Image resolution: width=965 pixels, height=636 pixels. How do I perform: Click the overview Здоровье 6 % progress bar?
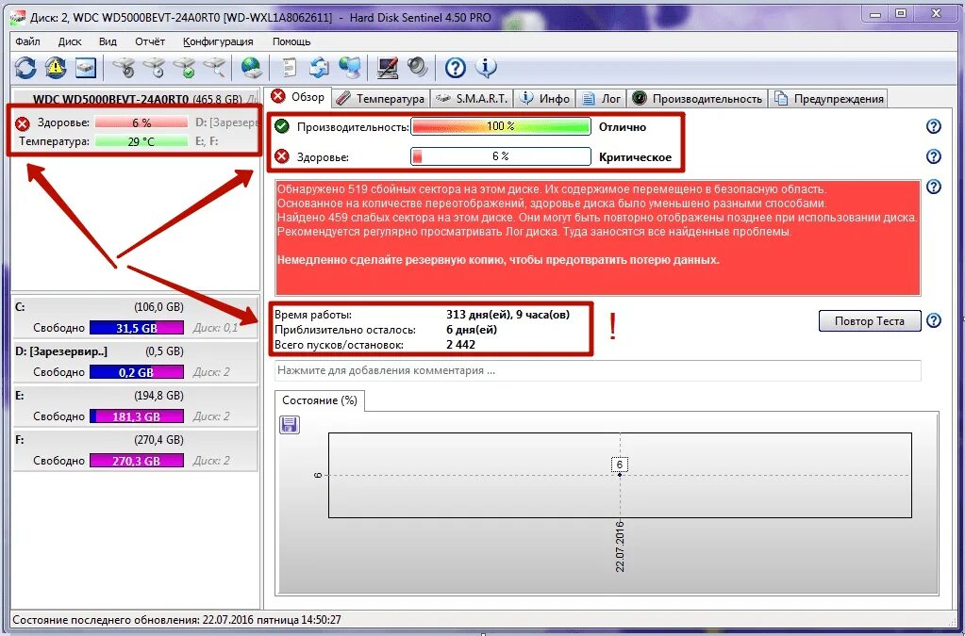(x=500, y=156)
